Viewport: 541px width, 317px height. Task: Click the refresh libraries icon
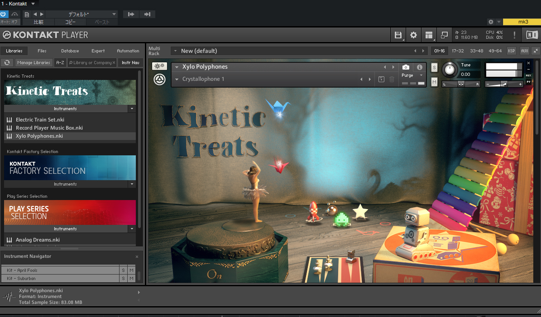[7, 63]
